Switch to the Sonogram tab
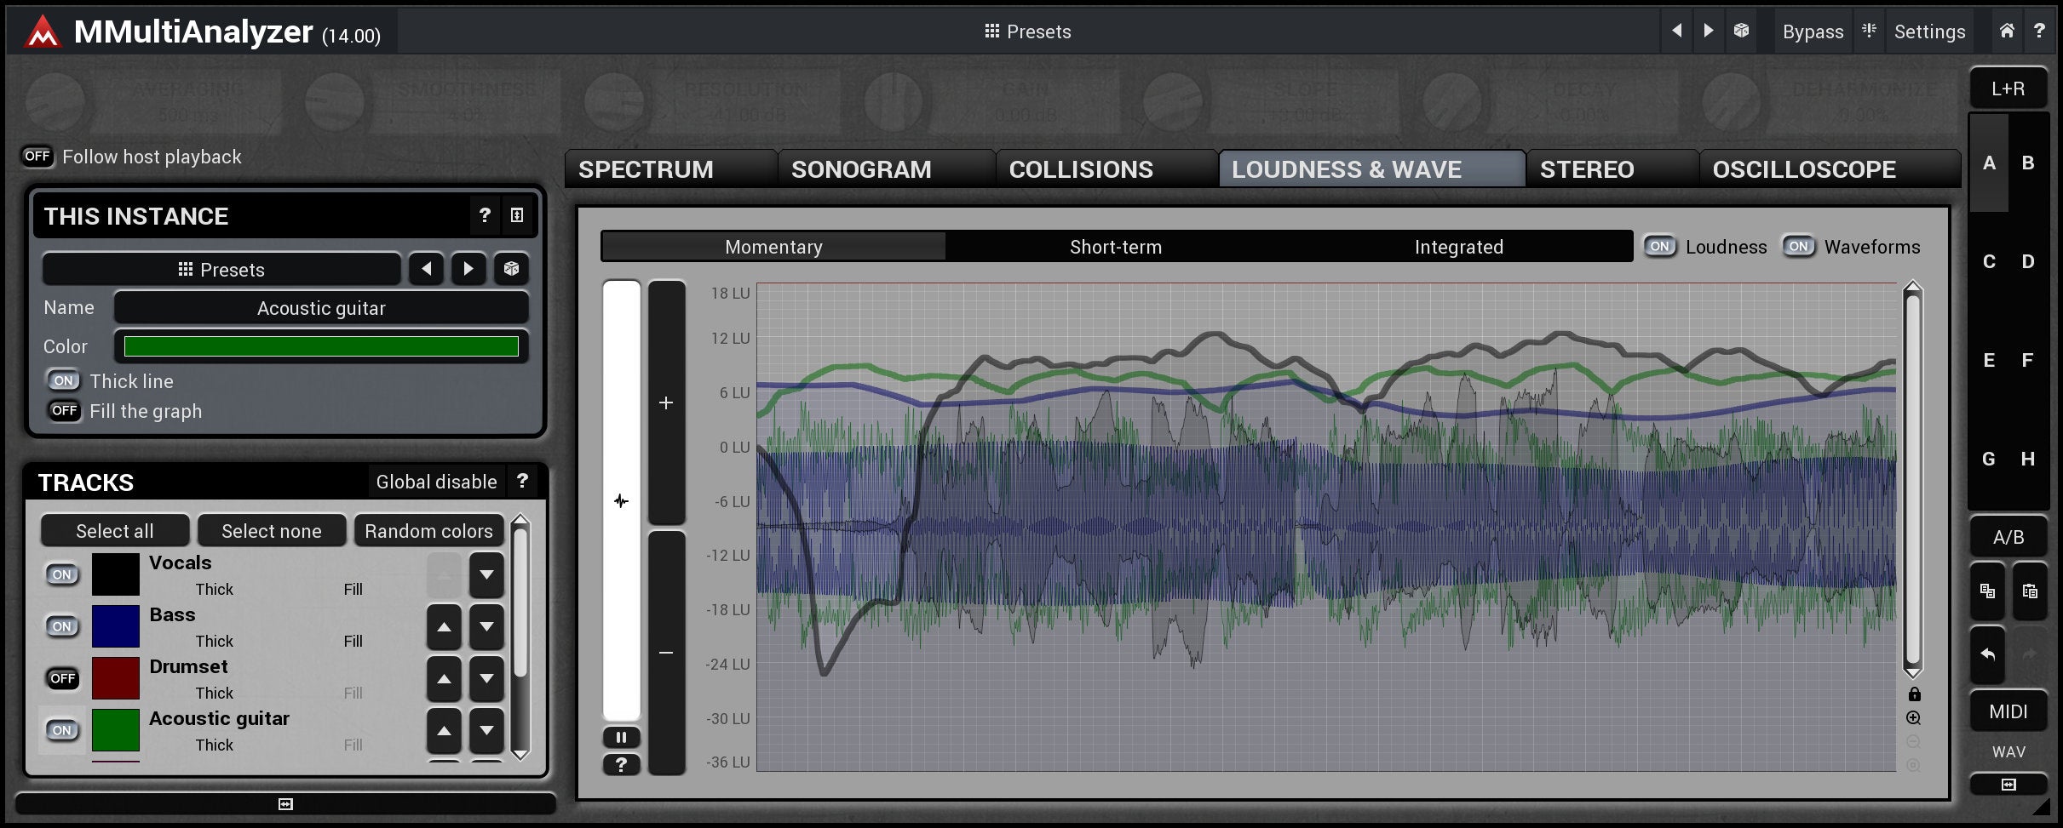The height and width of the screenshot is (828, 2063). coord(860,169)
